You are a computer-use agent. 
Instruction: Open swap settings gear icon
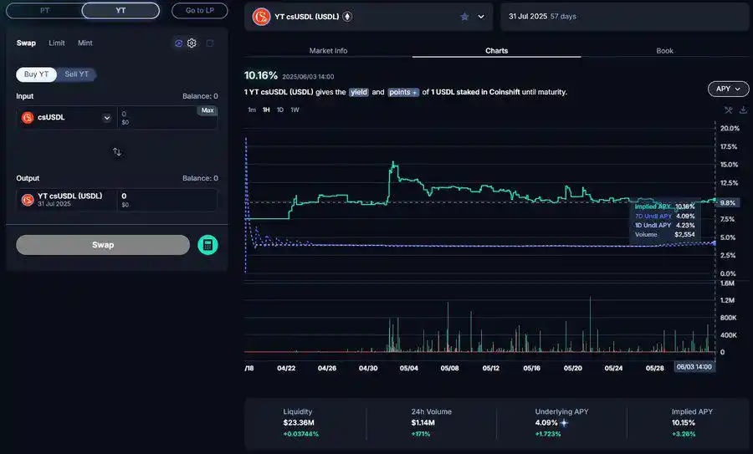(x=192, y=43)
